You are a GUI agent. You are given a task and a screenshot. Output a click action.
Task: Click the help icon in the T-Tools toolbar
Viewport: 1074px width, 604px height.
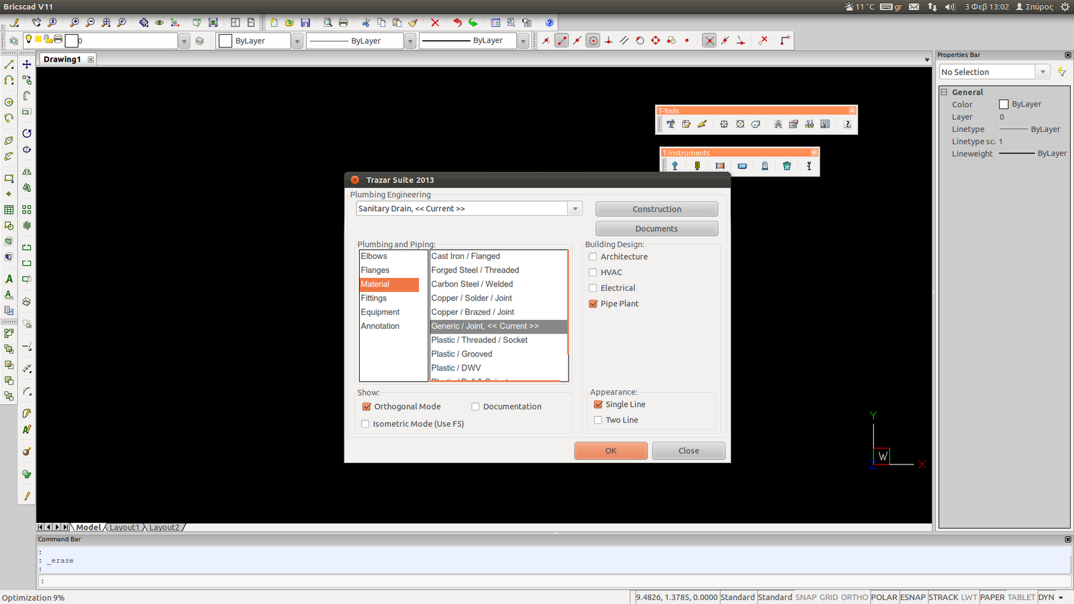(x=848, y=124)
